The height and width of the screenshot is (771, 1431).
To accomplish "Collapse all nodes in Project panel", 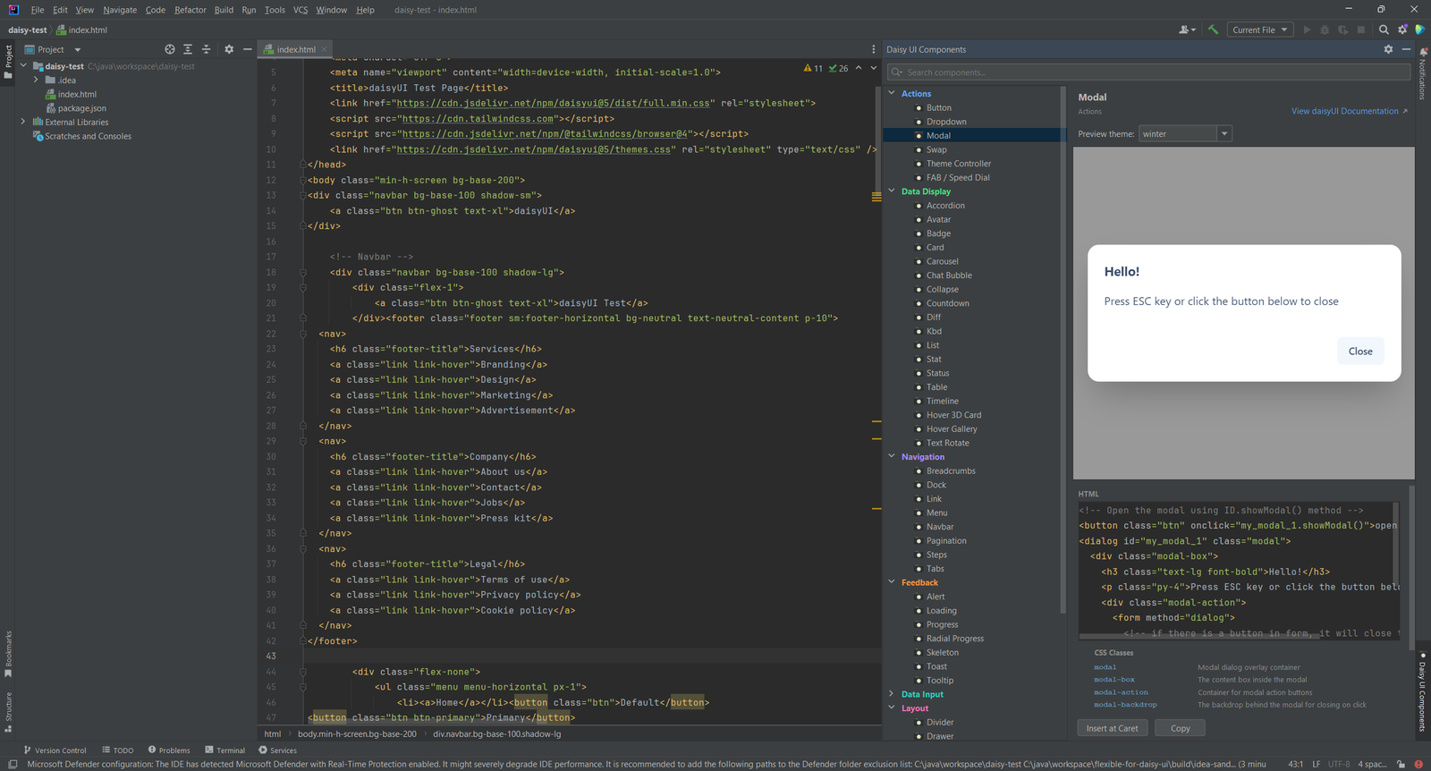I will [x=206, y=49].
